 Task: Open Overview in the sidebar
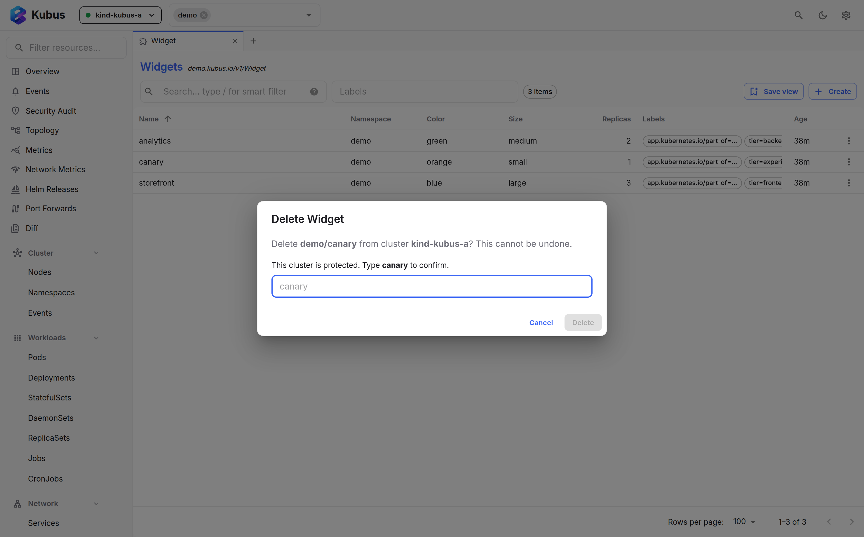tap(43, 72)
